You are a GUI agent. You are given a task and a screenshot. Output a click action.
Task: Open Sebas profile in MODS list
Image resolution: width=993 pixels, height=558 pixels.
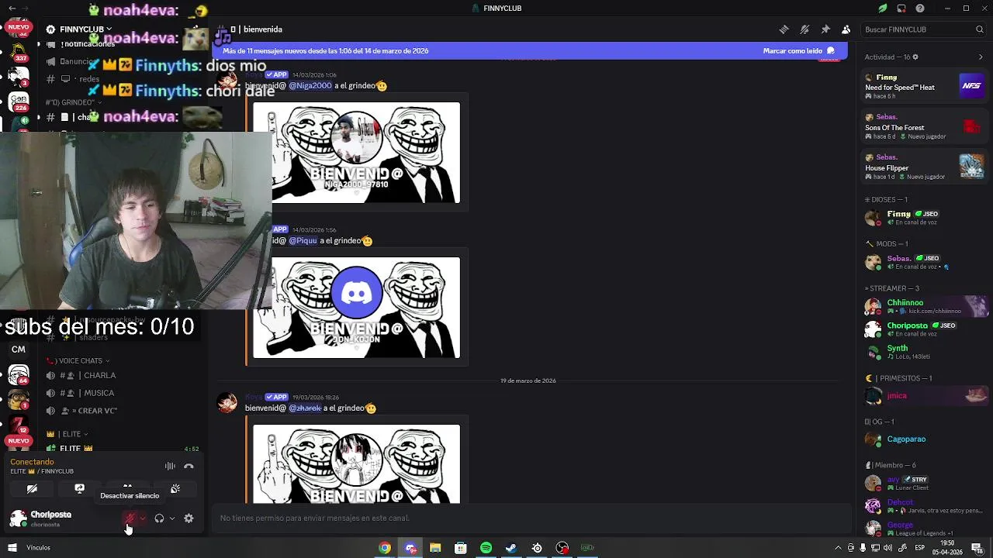925,262
